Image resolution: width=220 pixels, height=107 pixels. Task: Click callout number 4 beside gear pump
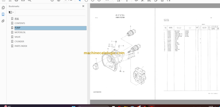(96, 59)
